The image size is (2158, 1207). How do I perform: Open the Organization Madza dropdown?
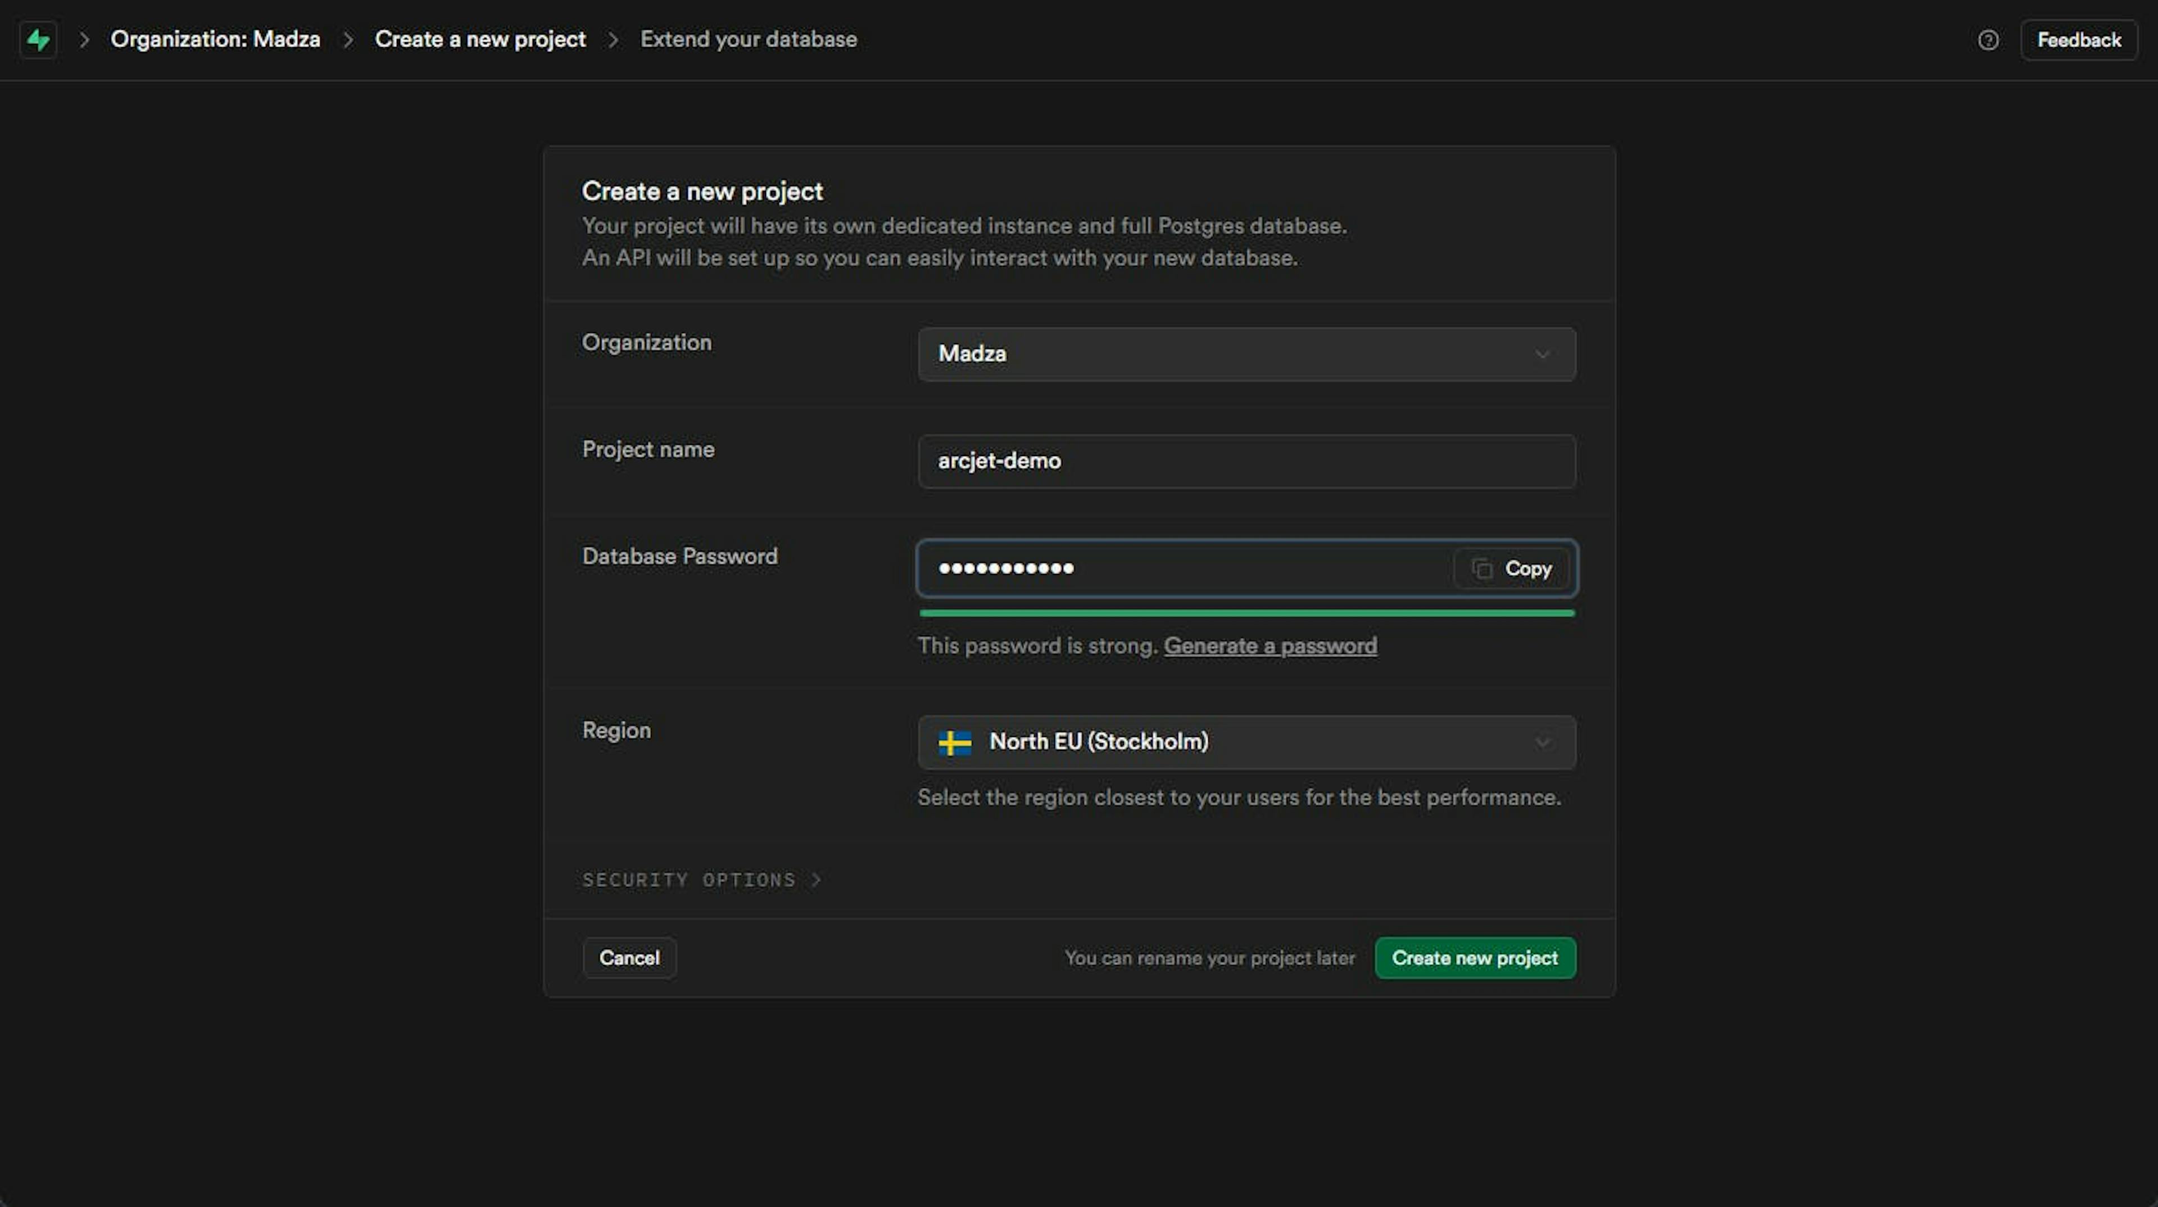click(1246, 354)
